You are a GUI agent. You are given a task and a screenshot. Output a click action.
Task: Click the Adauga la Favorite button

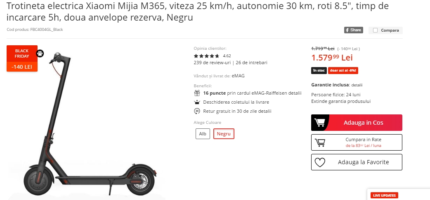(x=357, y=162)
